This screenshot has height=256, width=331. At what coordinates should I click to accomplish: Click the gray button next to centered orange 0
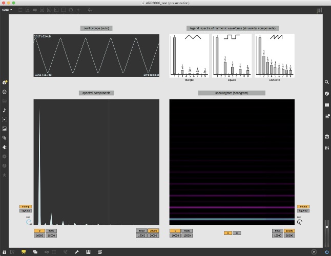point(237,233)
